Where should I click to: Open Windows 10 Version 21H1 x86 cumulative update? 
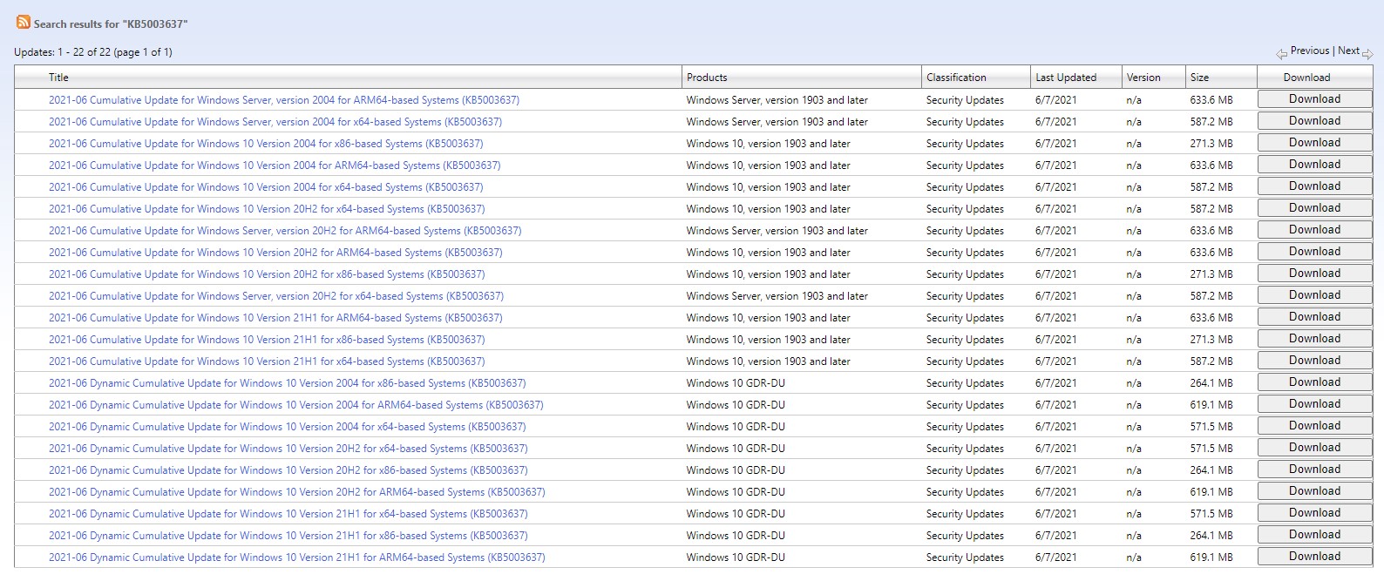[x=267, y=340]
